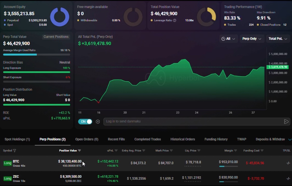Switch to the TWAP tab
This screenshot has width=292, height=186.
(x=242, y=139)
